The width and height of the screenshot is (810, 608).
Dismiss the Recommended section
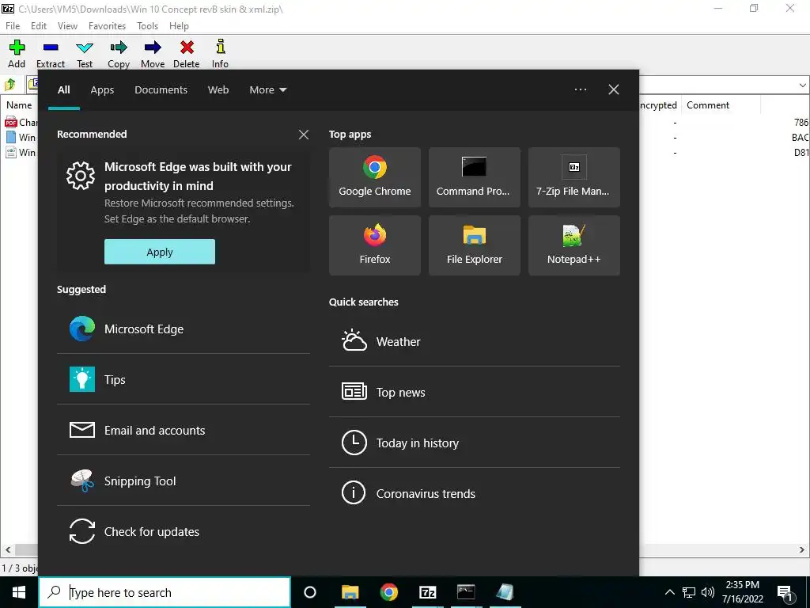[304, 135]
